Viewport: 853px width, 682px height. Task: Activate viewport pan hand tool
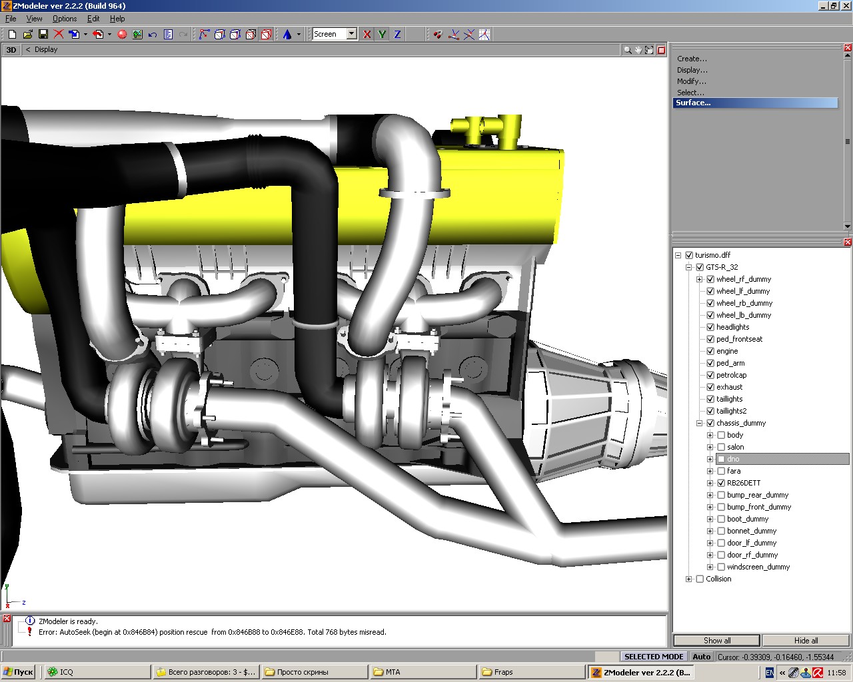pyautogui.click(x=638, y=50)
